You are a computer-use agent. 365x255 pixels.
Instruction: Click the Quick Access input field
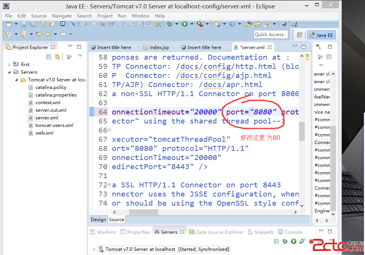pos(271,35)
